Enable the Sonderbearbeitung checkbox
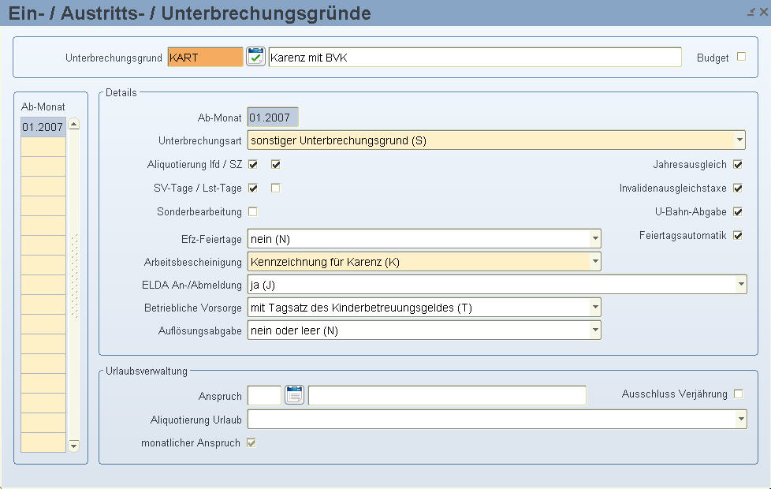The image size is (771, 489). tap(253, 211)
